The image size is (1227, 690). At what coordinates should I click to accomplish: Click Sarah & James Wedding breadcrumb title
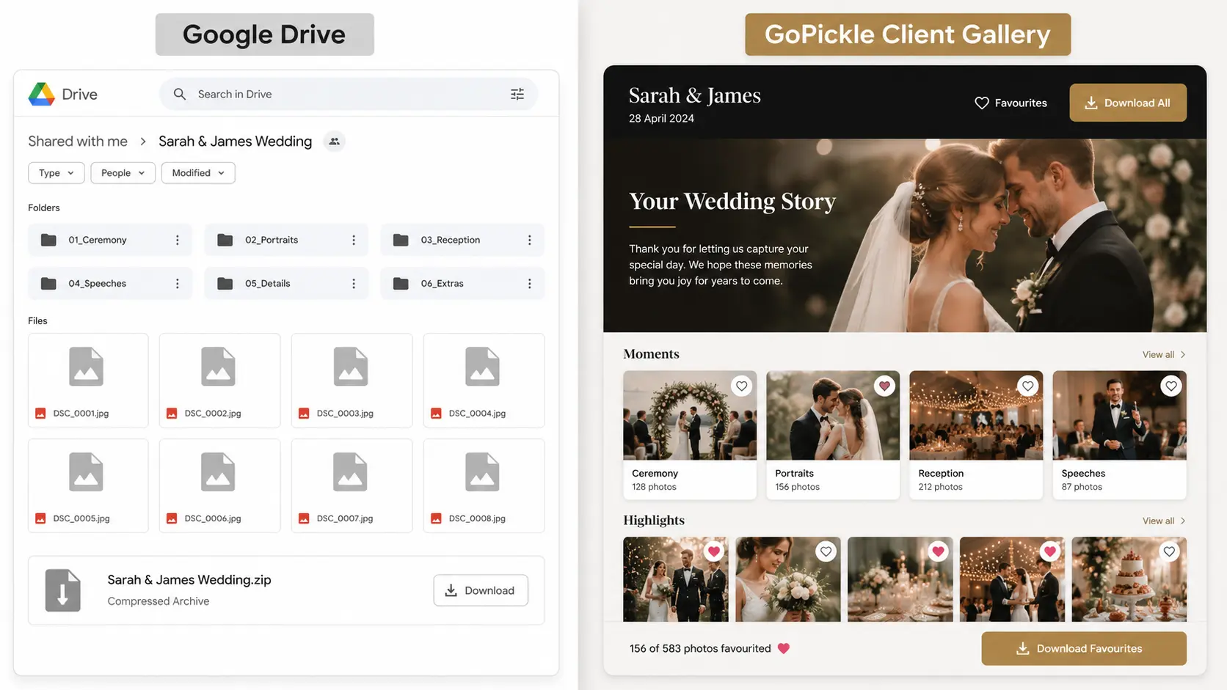point(235,142)
